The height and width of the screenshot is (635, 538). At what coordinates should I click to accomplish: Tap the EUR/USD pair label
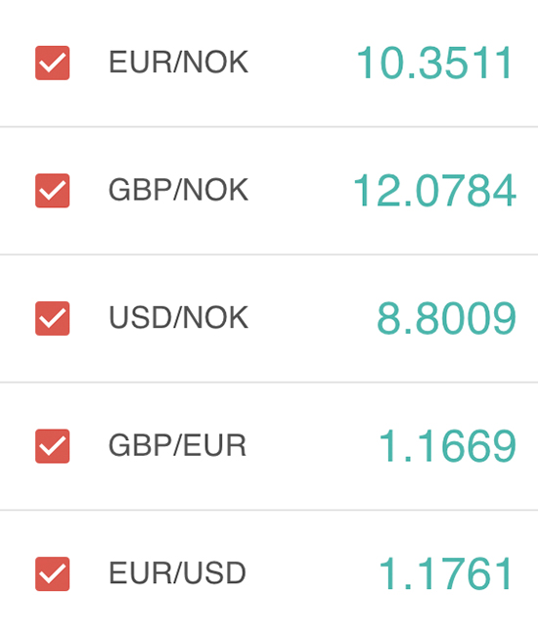[177, 573]
